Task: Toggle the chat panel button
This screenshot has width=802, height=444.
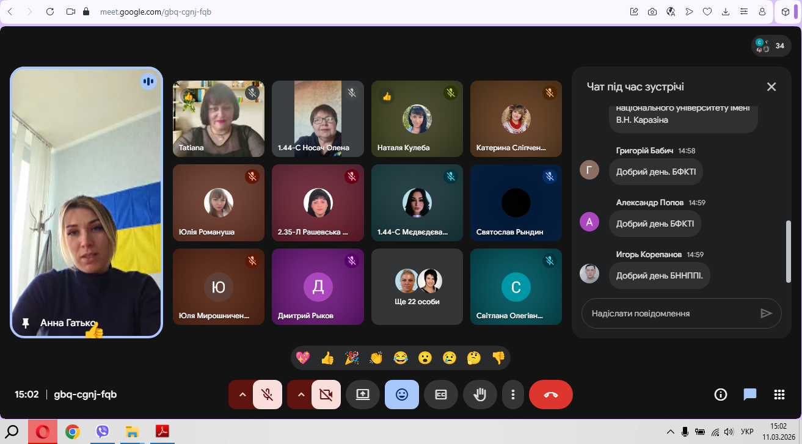Action: 749,395
